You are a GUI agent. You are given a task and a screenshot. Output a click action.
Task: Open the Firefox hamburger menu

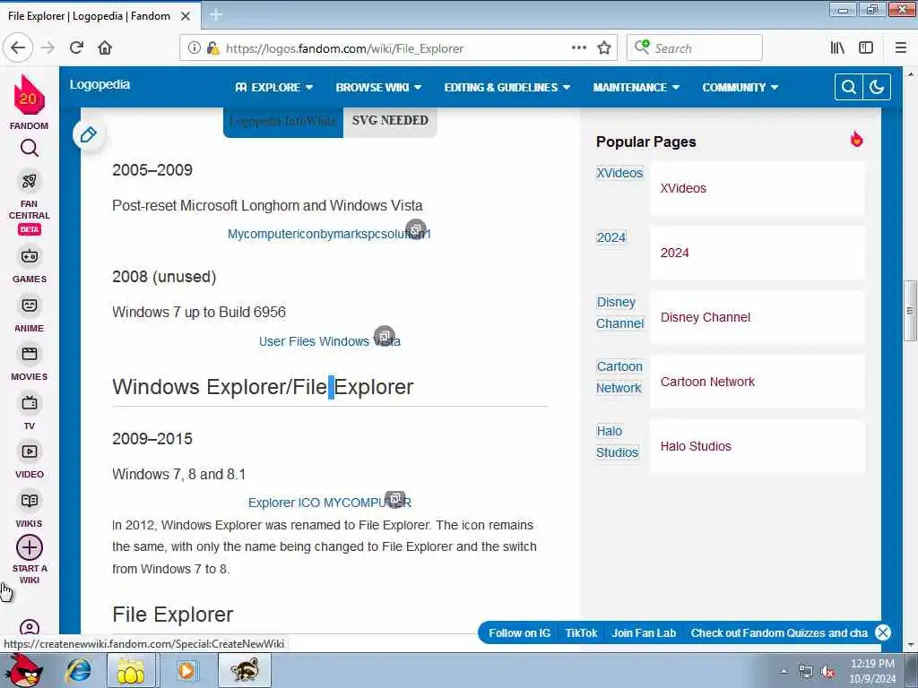pos(901,48)
